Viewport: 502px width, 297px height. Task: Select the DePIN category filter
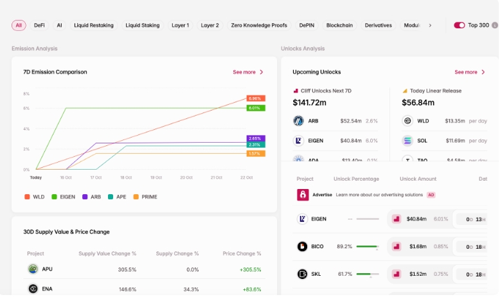tap(307, 25)
